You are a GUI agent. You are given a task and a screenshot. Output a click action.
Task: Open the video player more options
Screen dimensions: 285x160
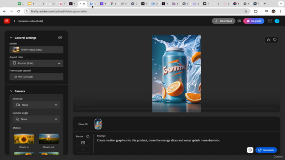[x=275, y=104]
